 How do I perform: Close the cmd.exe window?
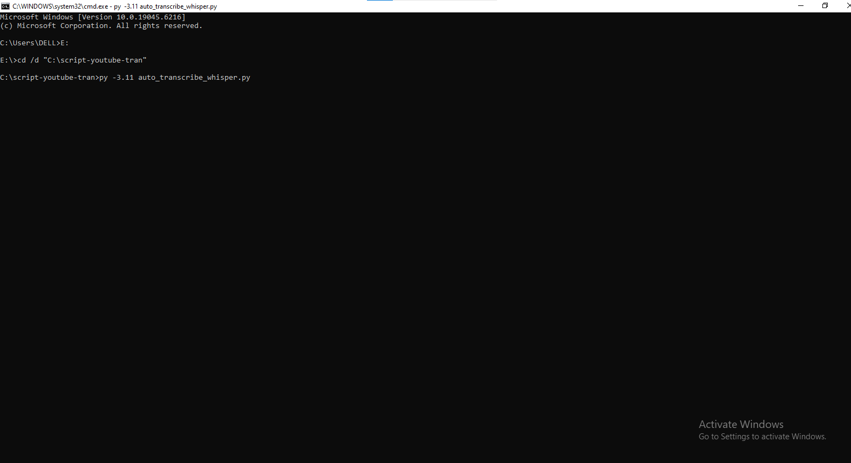848,6
